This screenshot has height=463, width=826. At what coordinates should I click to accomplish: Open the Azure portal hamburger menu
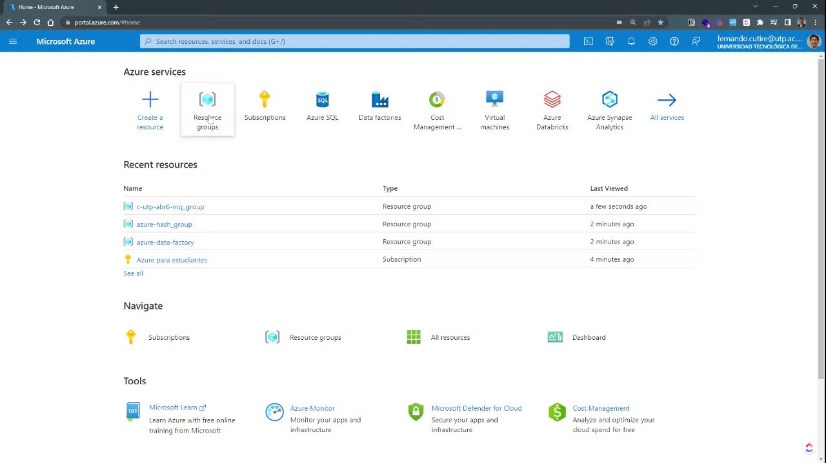click(13, 41)
